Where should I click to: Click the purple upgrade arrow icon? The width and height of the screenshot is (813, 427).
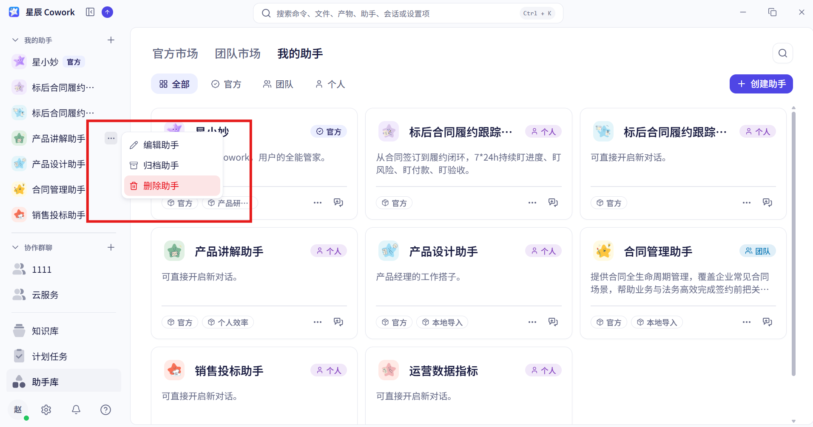[x=108, y=12]
